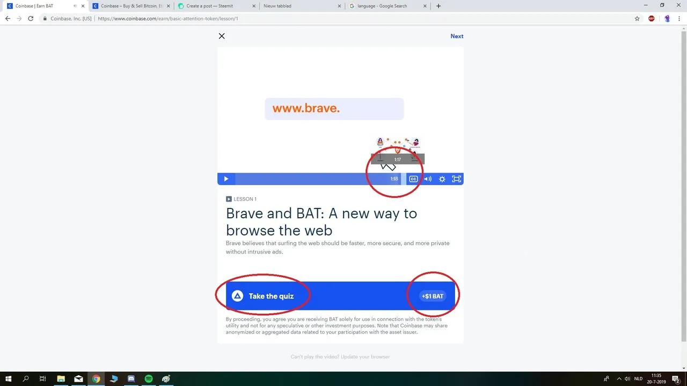
Task: Expand hidden system tray icons
Action: point(619,378)
